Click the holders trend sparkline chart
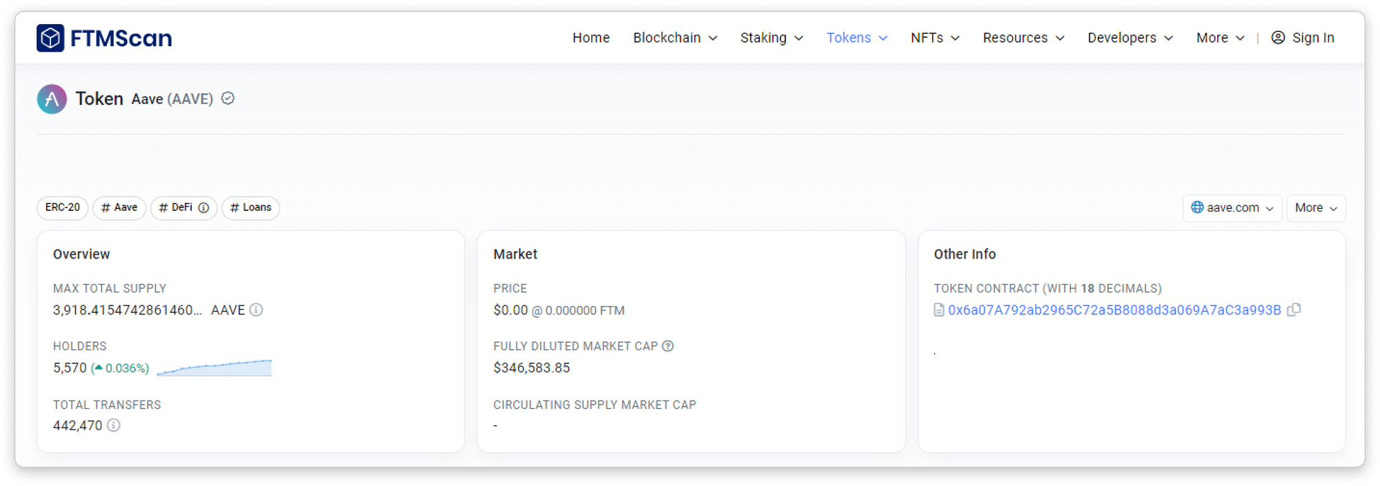The width and height of the screenshot is (1380, 486). coord(215,368)
